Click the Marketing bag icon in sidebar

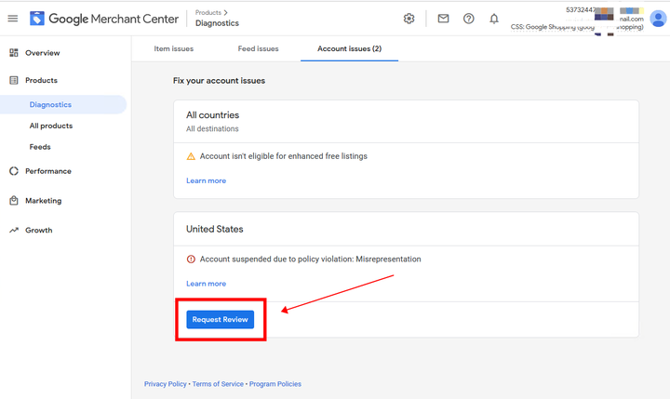(14, 200)
